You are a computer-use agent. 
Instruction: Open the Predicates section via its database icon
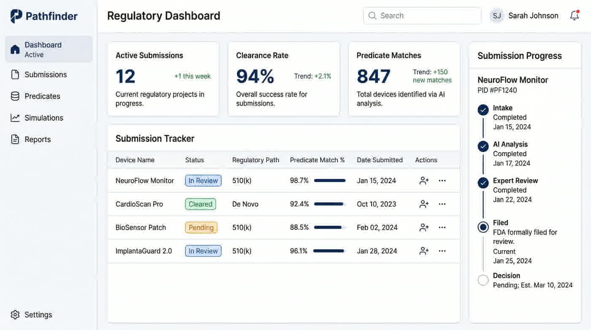15,95
